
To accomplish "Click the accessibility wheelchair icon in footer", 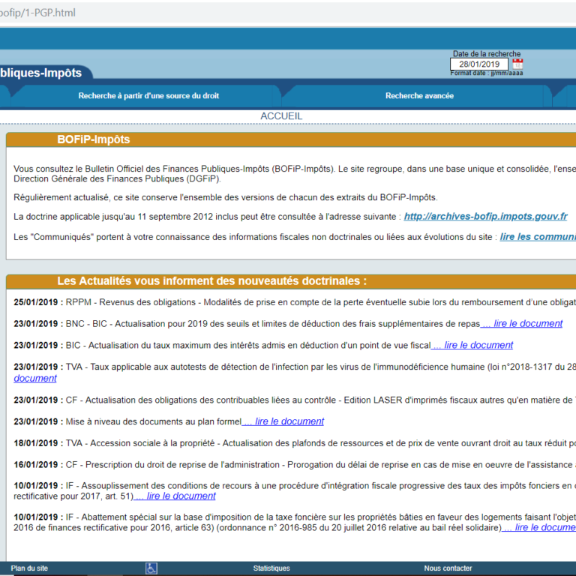I will point(151,568).
